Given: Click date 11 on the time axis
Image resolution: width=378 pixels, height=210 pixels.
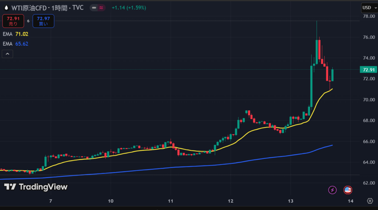Looking at the screenshot, I should coord(171,201).
